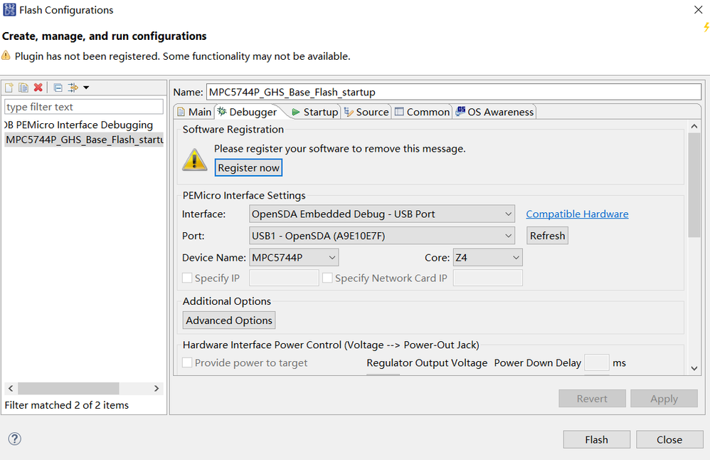Toggle the Specify Network Card IP checkbox
Screen dimensions: 710x460
pyautogui.click(x=328, y=278)
